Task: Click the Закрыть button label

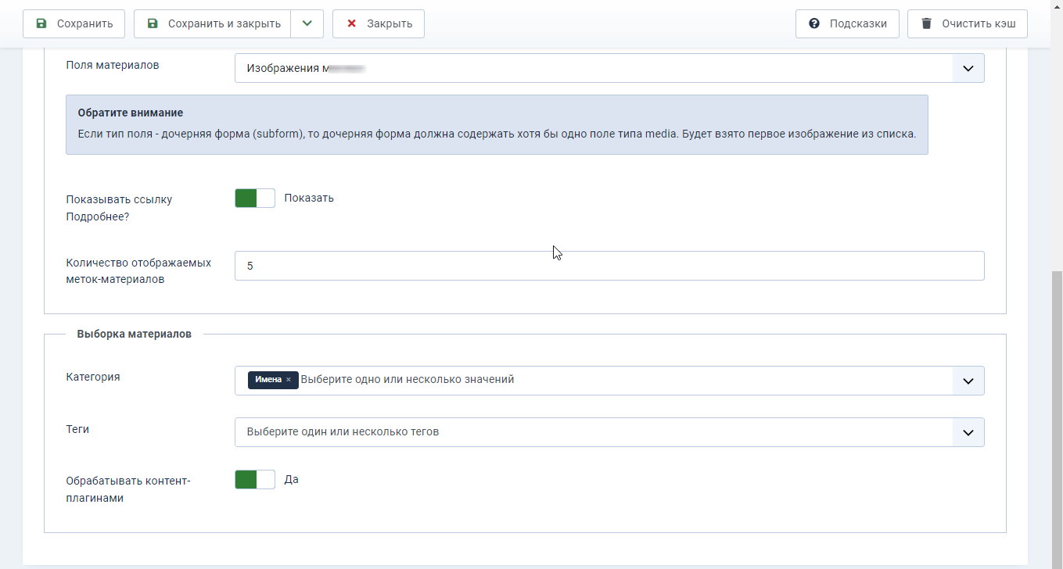Action: click(x=390, y=23)
